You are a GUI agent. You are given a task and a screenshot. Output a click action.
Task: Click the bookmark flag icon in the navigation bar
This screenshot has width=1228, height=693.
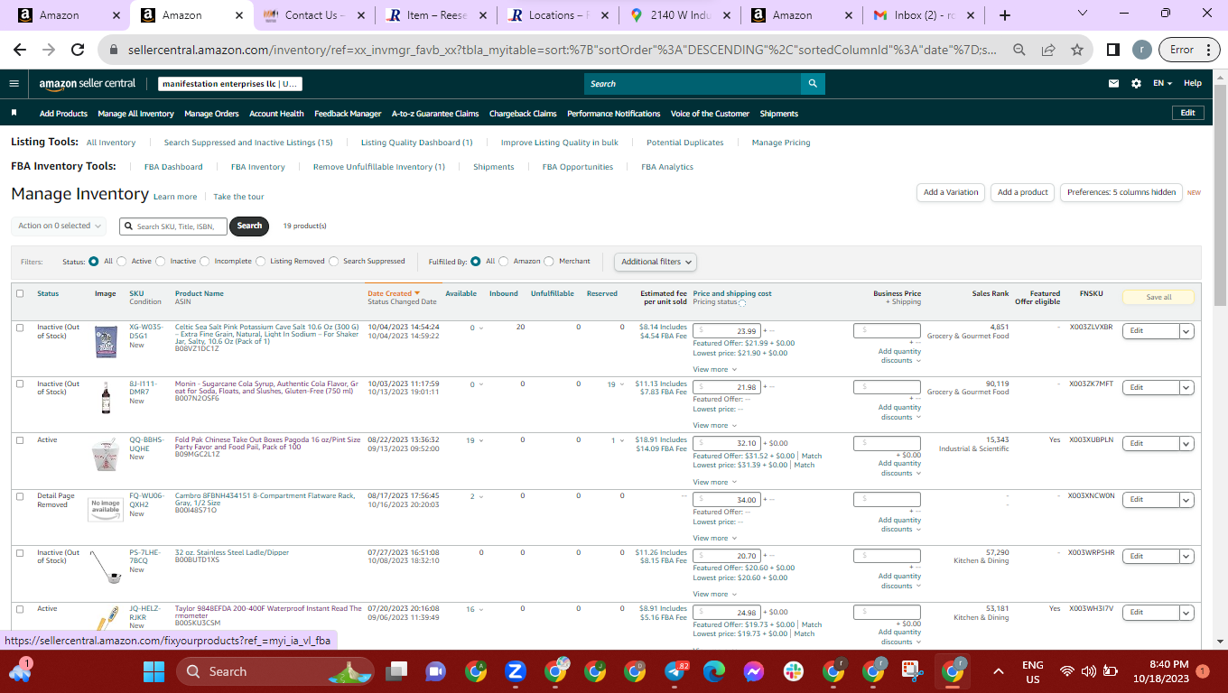14,114
